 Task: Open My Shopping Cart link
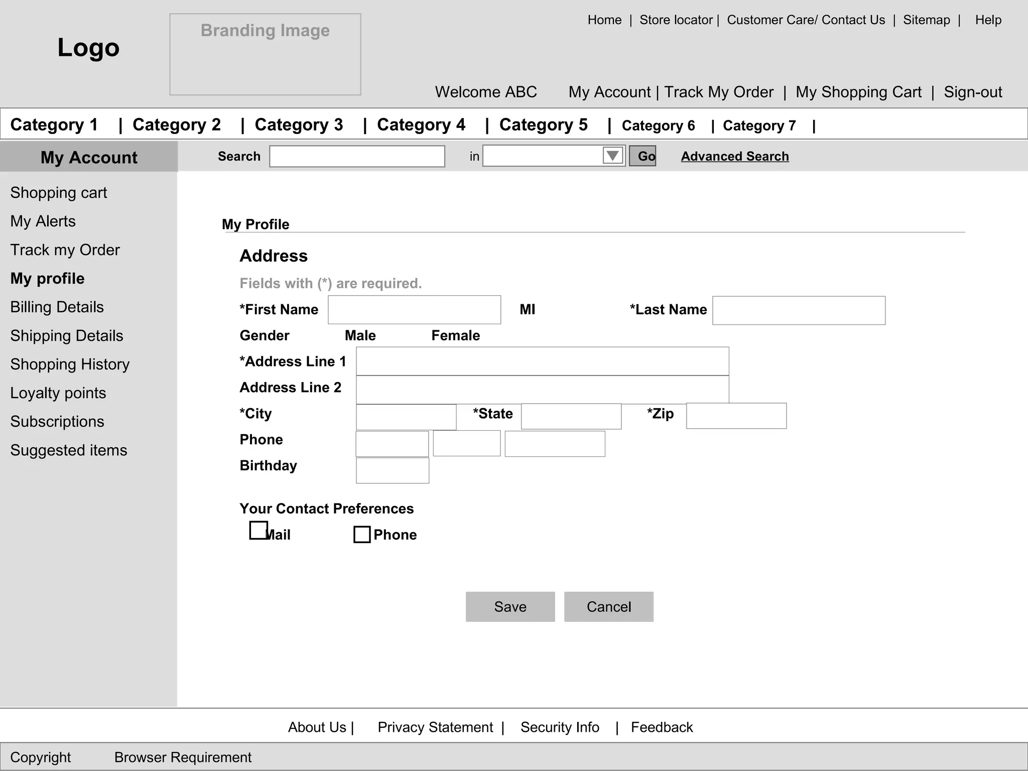[858, 92]
